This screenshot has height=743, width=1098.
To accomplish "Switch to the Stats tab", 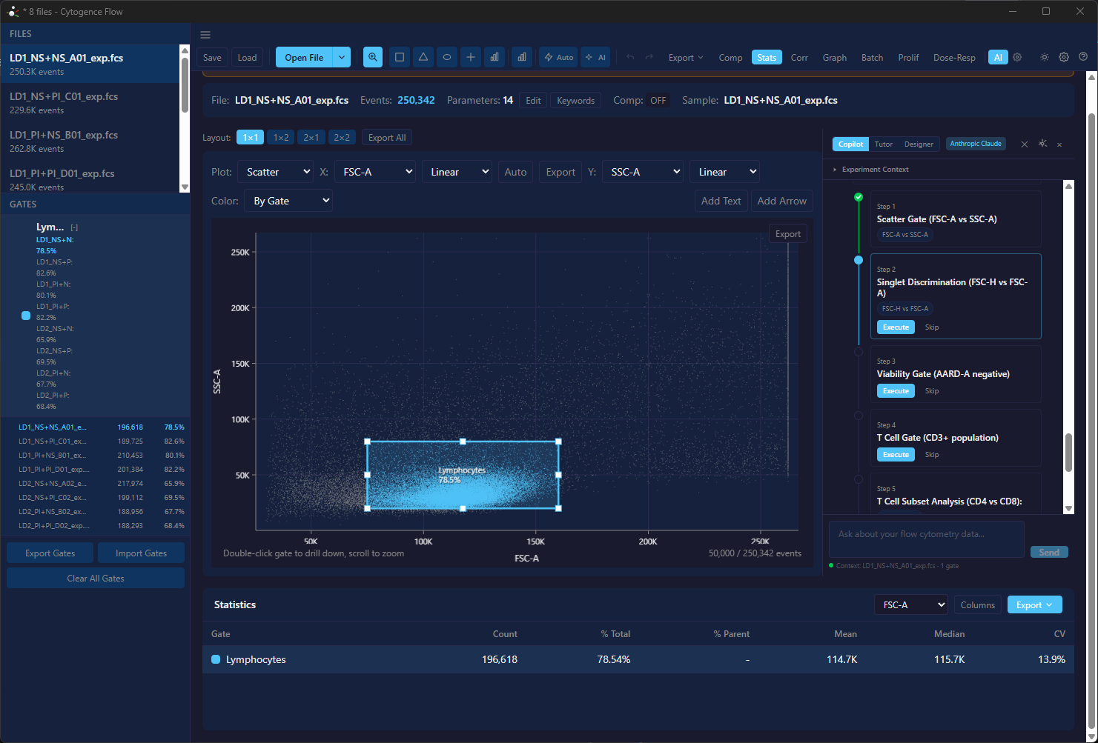I will (x=767, y=57).
